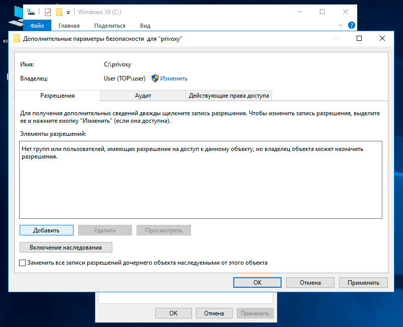The height and width of the screenshot is (327, 403).
Task: Click OK in the properties window behind
Action: [173, 313]
